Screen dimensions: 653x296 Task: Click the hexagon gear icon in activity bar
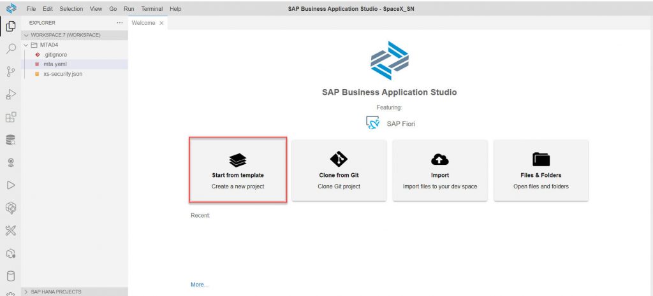tap(11, 208)
